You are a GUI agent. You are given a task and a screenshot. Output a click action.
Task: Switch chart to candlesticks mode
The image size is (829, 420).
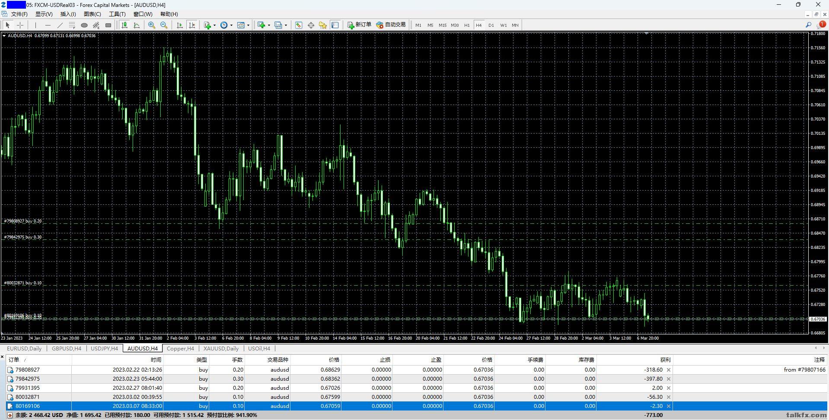coord(124,25)
